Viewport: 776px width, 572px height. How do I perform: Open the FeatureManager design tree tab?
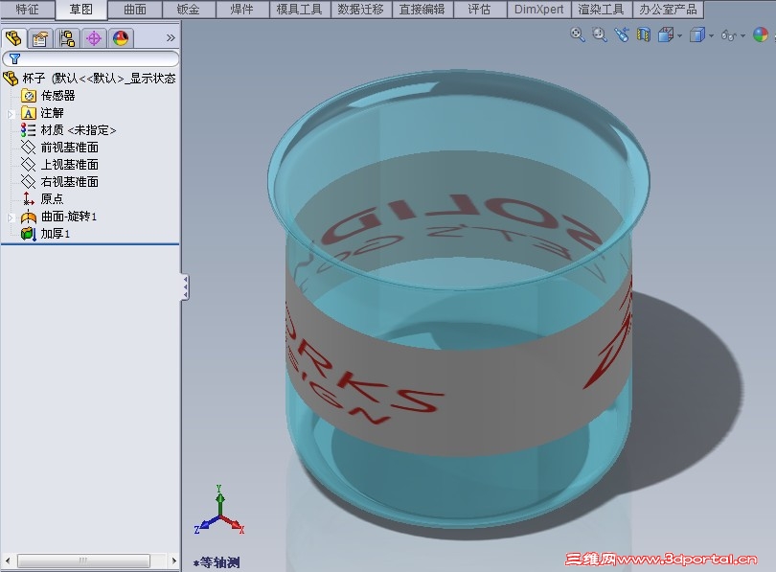(13, 38)
